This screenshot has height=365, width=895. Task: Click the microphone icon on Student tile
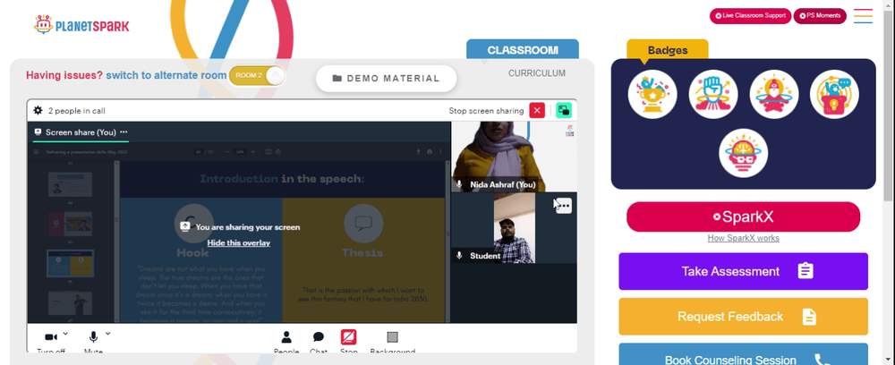click(x=459, y=256)
